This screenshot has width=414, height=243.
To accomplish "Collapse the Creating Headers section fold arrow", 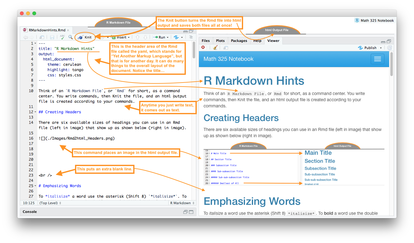I will (35, 112).
